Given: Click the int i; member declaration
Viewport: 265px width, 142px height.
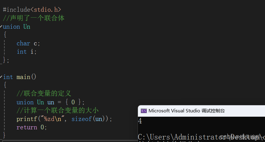Looking at the screenshot, I should coord(27,52).
